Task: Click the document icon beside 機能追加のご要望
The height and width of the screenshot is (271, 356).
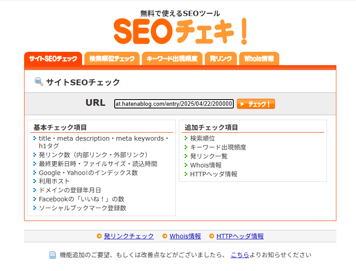Action: [53, 255]
